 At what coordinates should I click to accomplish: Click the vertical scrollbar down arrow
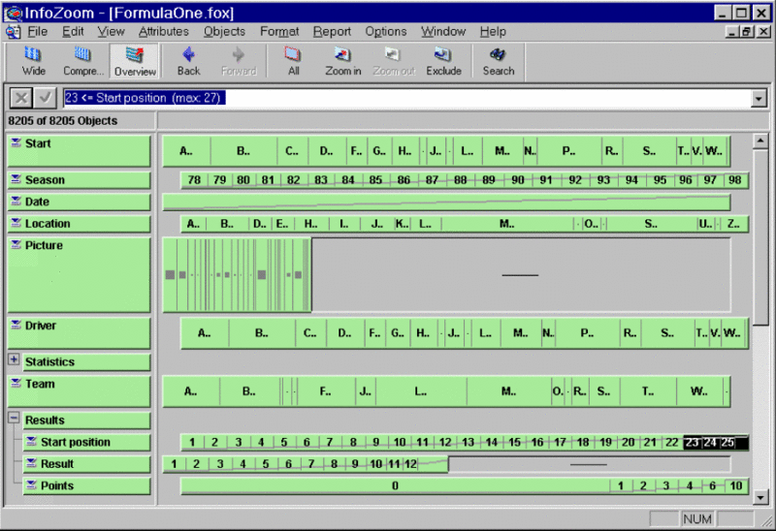click(x=760, y=497)
